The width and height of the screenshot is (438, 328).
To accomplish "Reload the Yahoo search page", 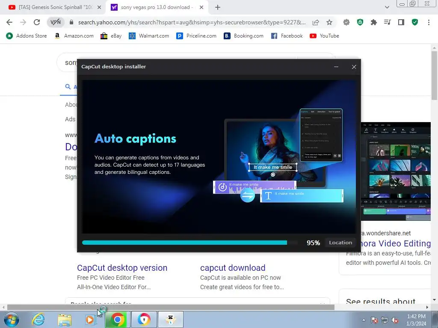I will pyautogui.click(x=37, y=22).
